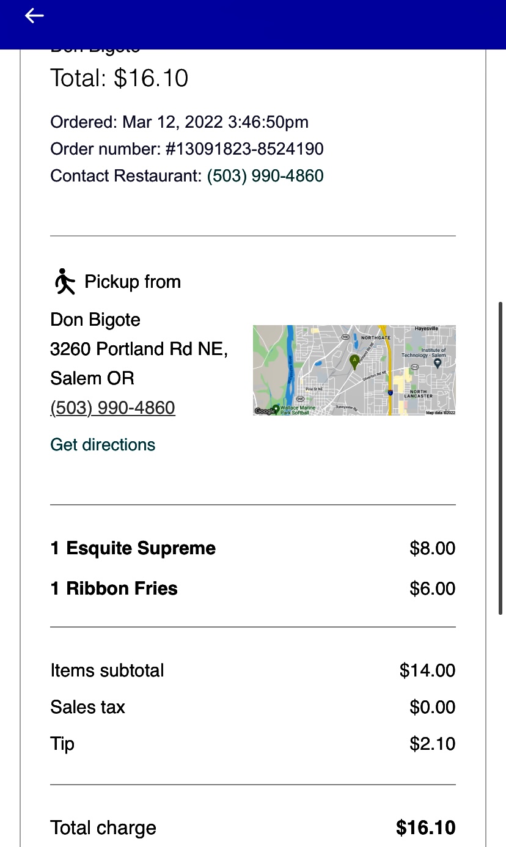Click the Ordered date and time line
This screenshot has width=506, height=847.
click(x=179, y=122)
